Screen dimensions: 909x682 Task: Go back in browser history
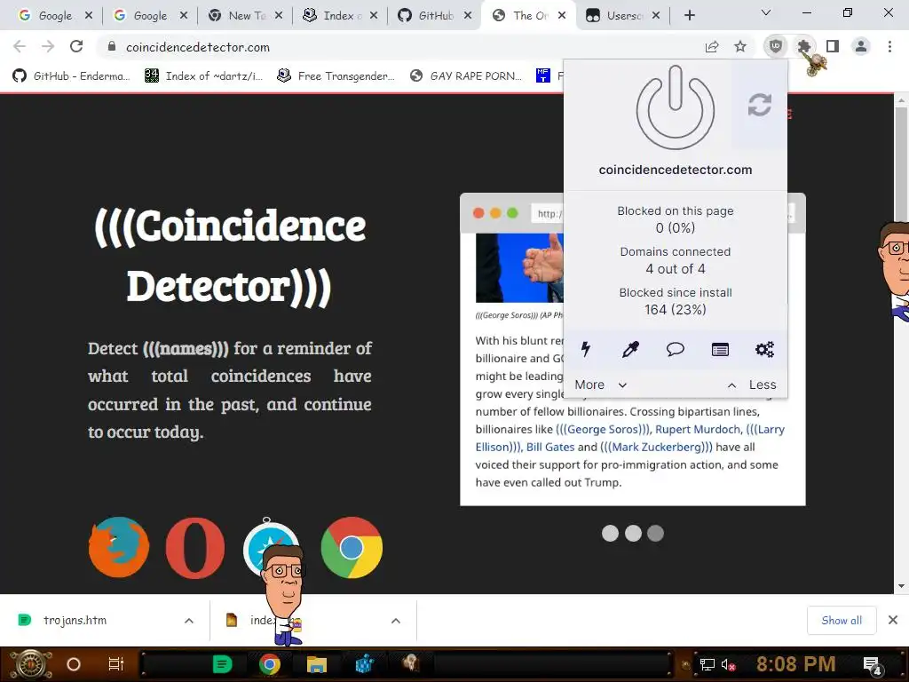(20, 46)
